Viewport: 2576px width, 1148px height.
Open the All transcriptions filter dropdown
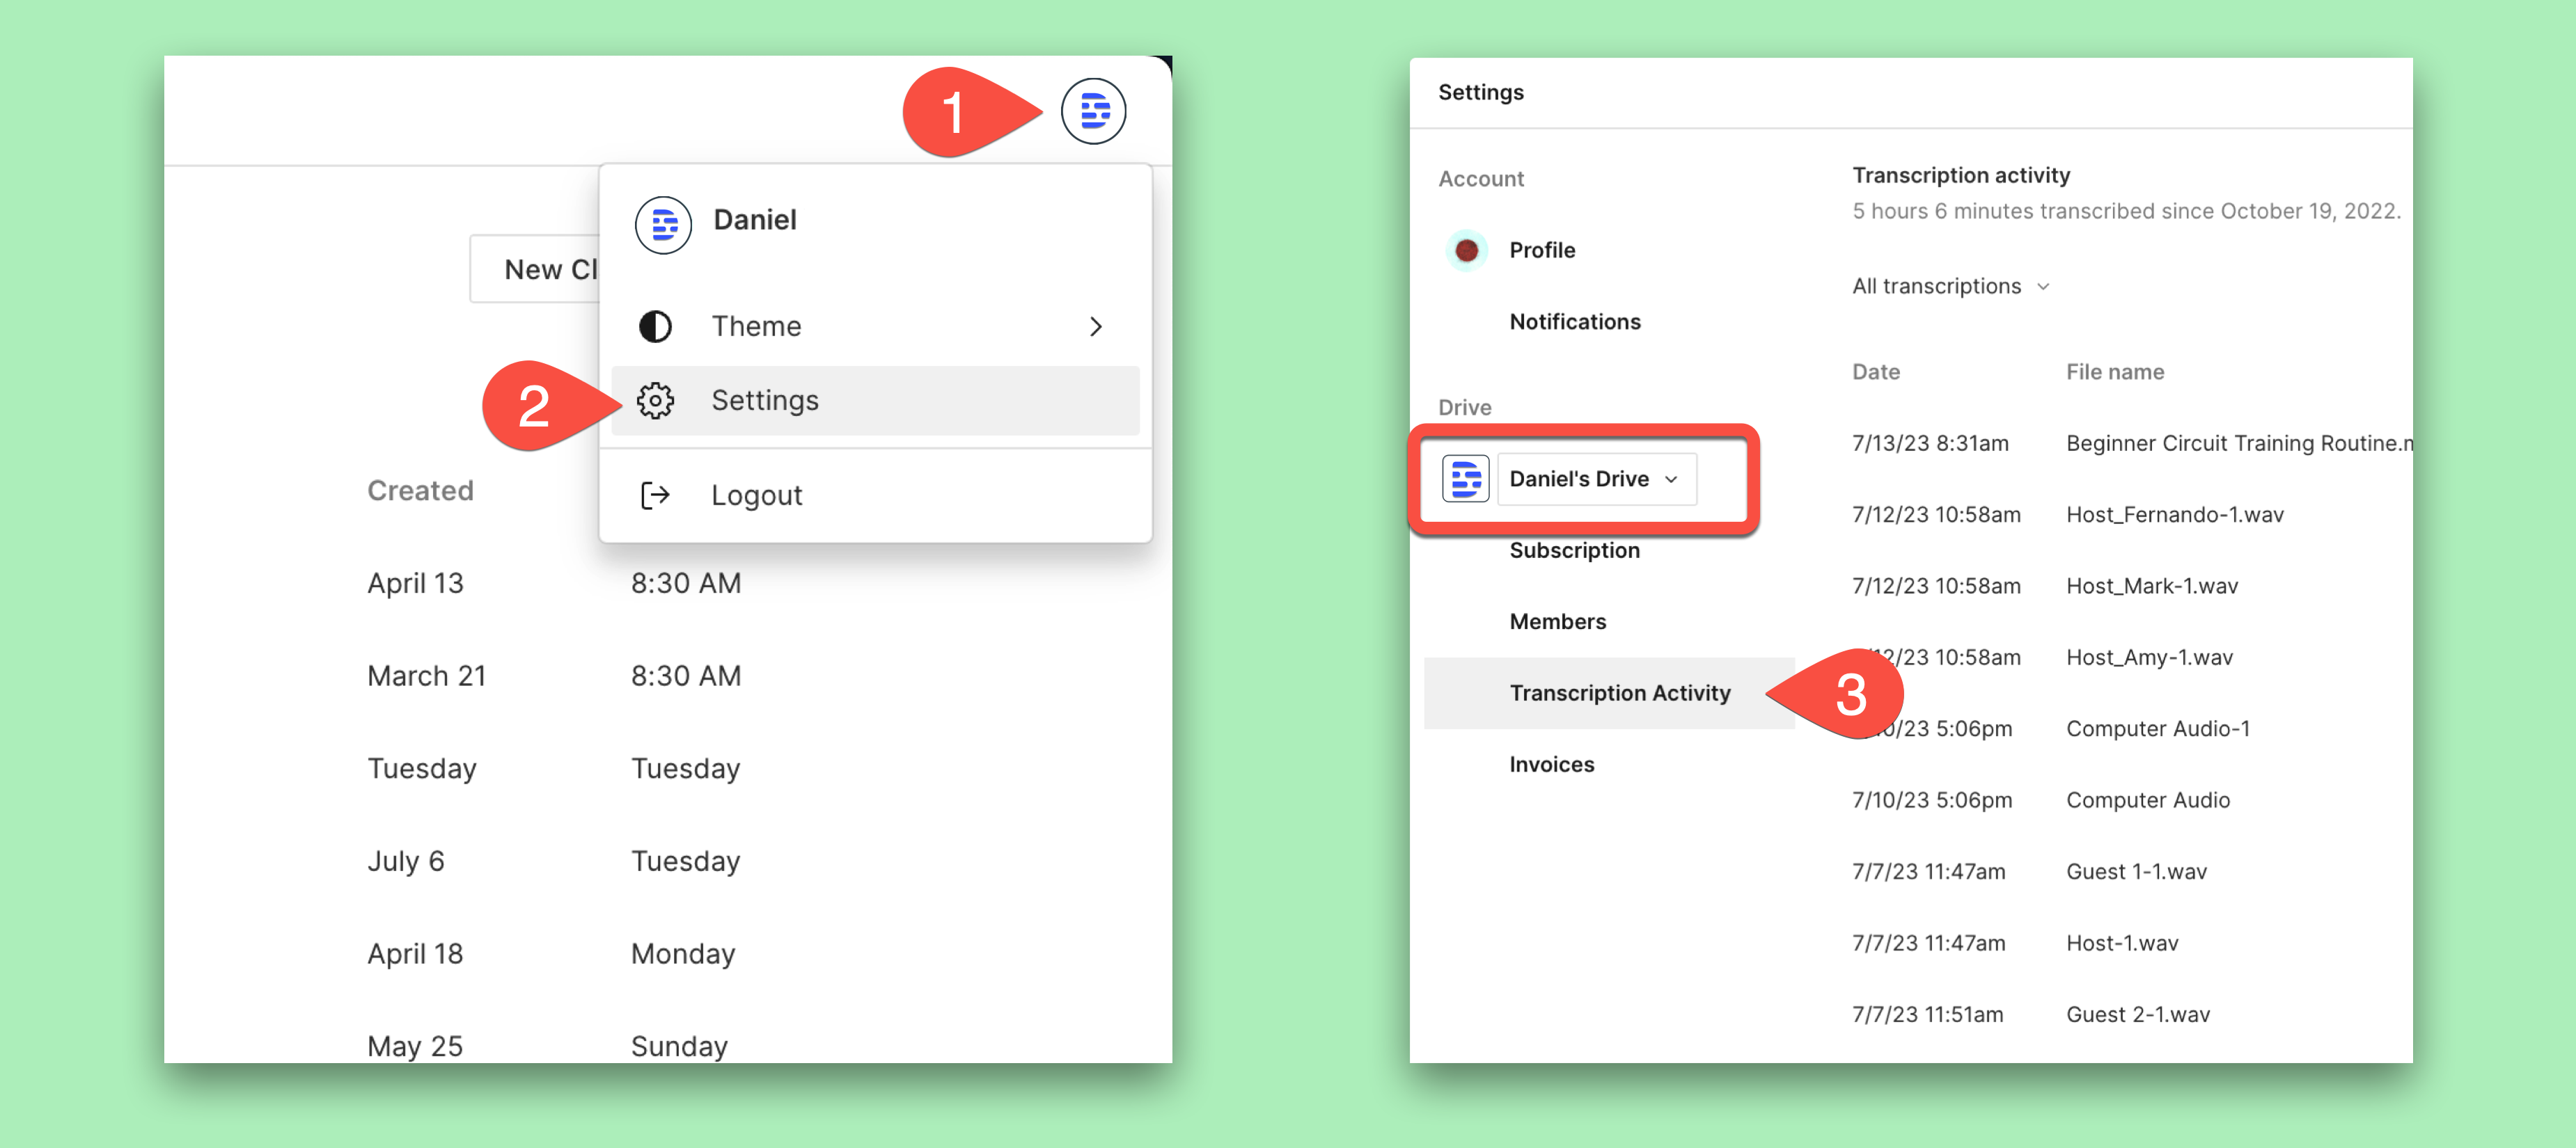1951,286
